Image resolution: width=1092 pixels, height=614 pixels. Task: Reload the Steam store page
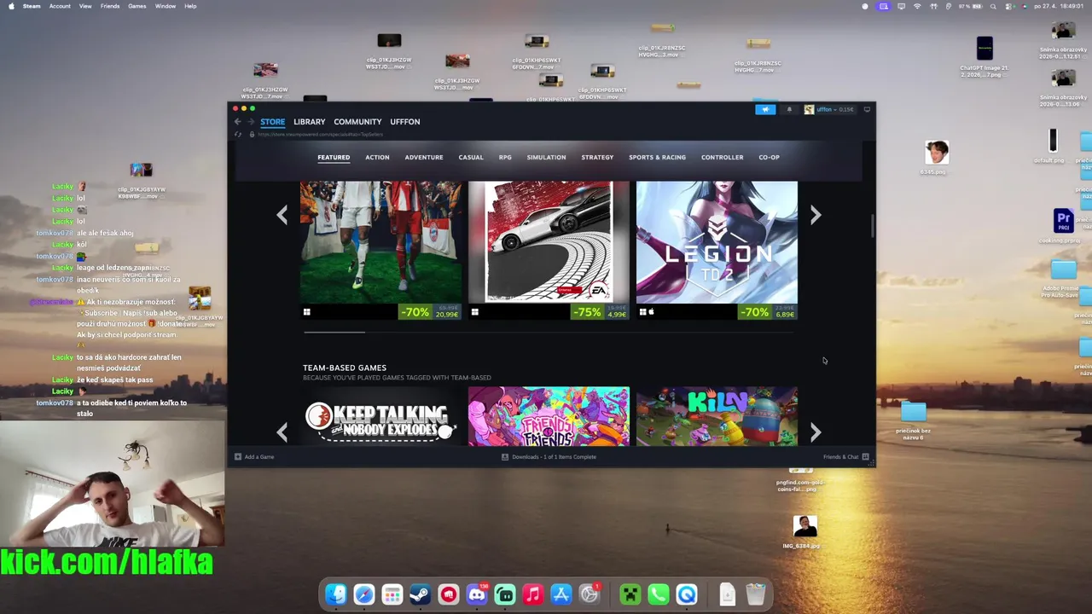click(x=238, y=135)
